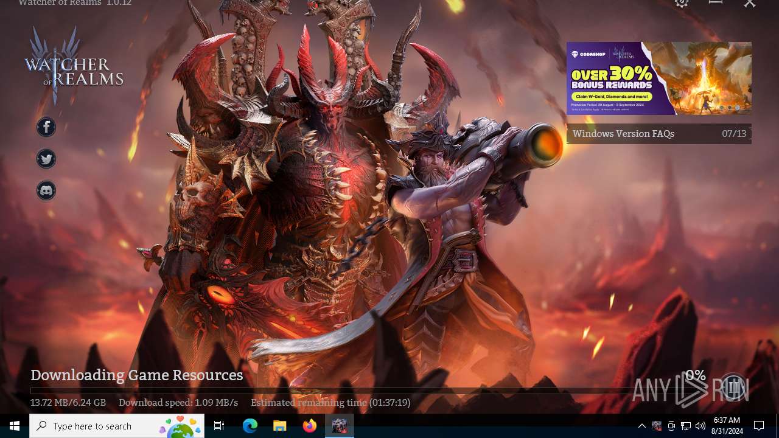Launch Firefox from the taskbar
Viewport: 779px width, 438px height.
pyautogui.click(x=310, y=426)
